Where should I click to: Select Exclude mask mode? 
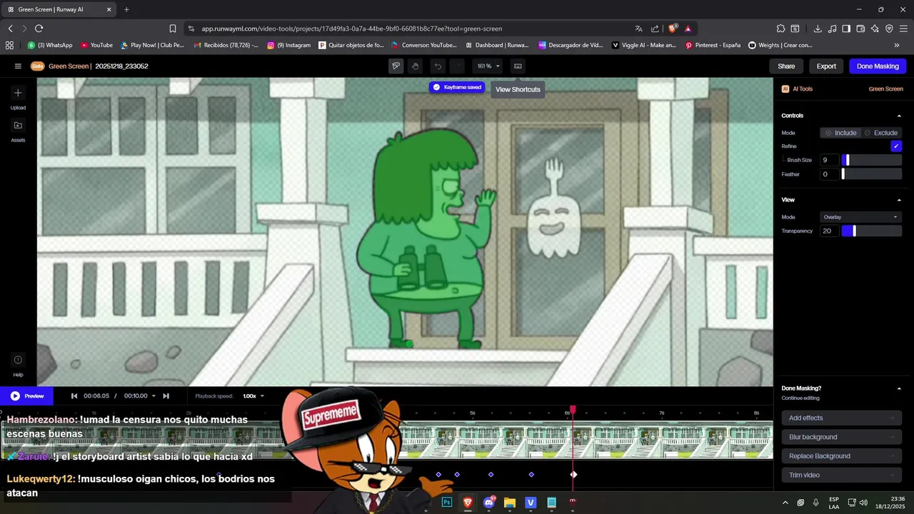click(881, 133)
